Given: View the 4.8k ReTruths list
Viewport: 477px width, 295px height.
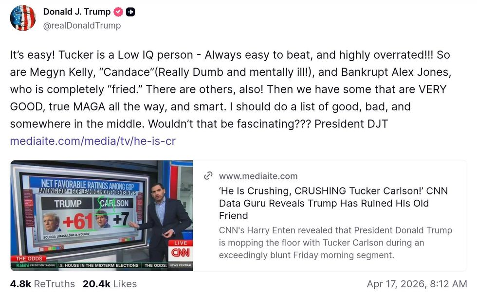Looking at the screenshot, I should 42,284.
